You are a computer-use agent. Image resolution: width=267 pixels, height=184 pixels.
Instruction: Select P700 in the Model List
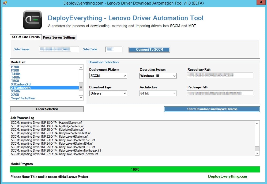tap(45, 67)
